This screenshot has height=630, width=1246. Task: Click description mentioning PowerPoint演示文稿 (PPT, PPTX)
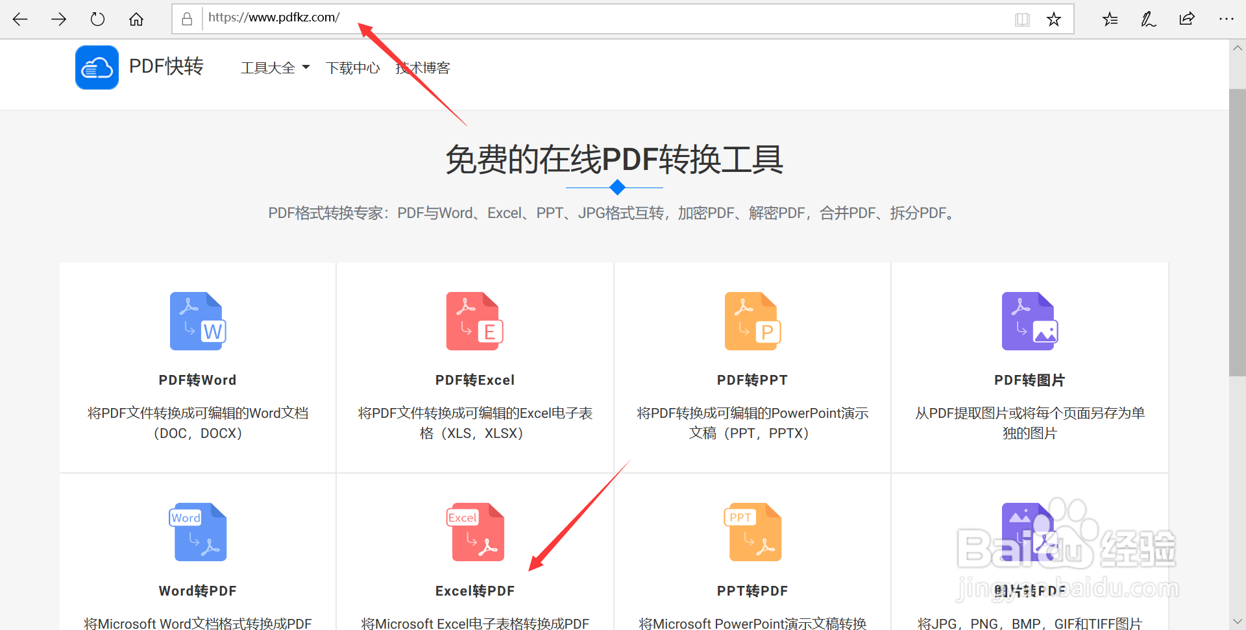pos(752,423)
